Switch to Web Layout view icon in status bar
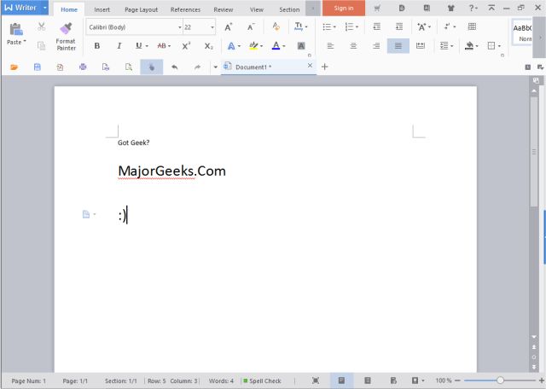This screenshot has width=546, height=389. [393, 380]
